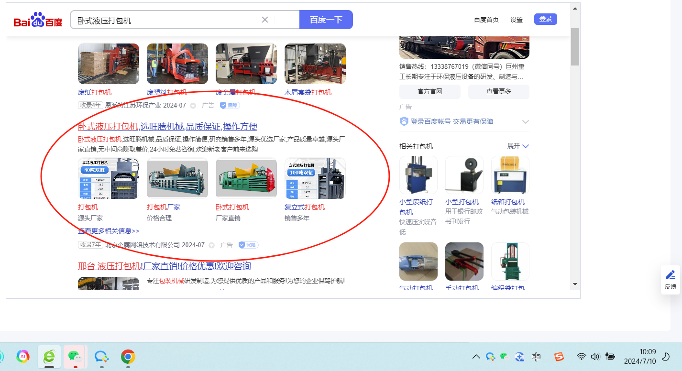Viewport: 682px width, 371px height.
Task: Open the 小型废纸打包机 link
Action: coord(416,207)
